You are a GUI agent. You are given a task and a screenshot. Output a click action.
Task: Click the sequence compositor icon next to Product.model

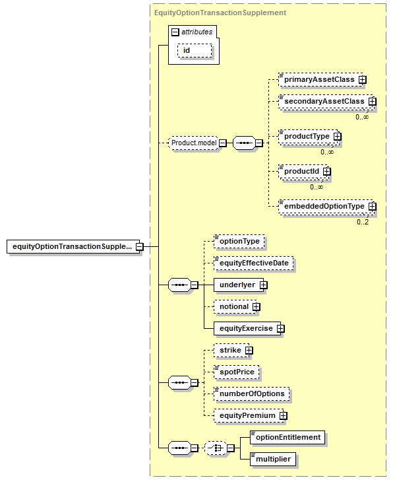coord(244,143)
